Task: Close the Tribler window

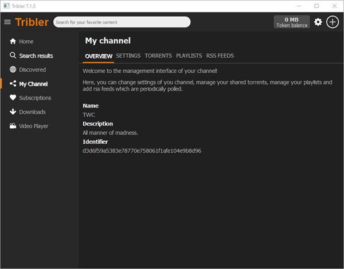Action: 334,6
